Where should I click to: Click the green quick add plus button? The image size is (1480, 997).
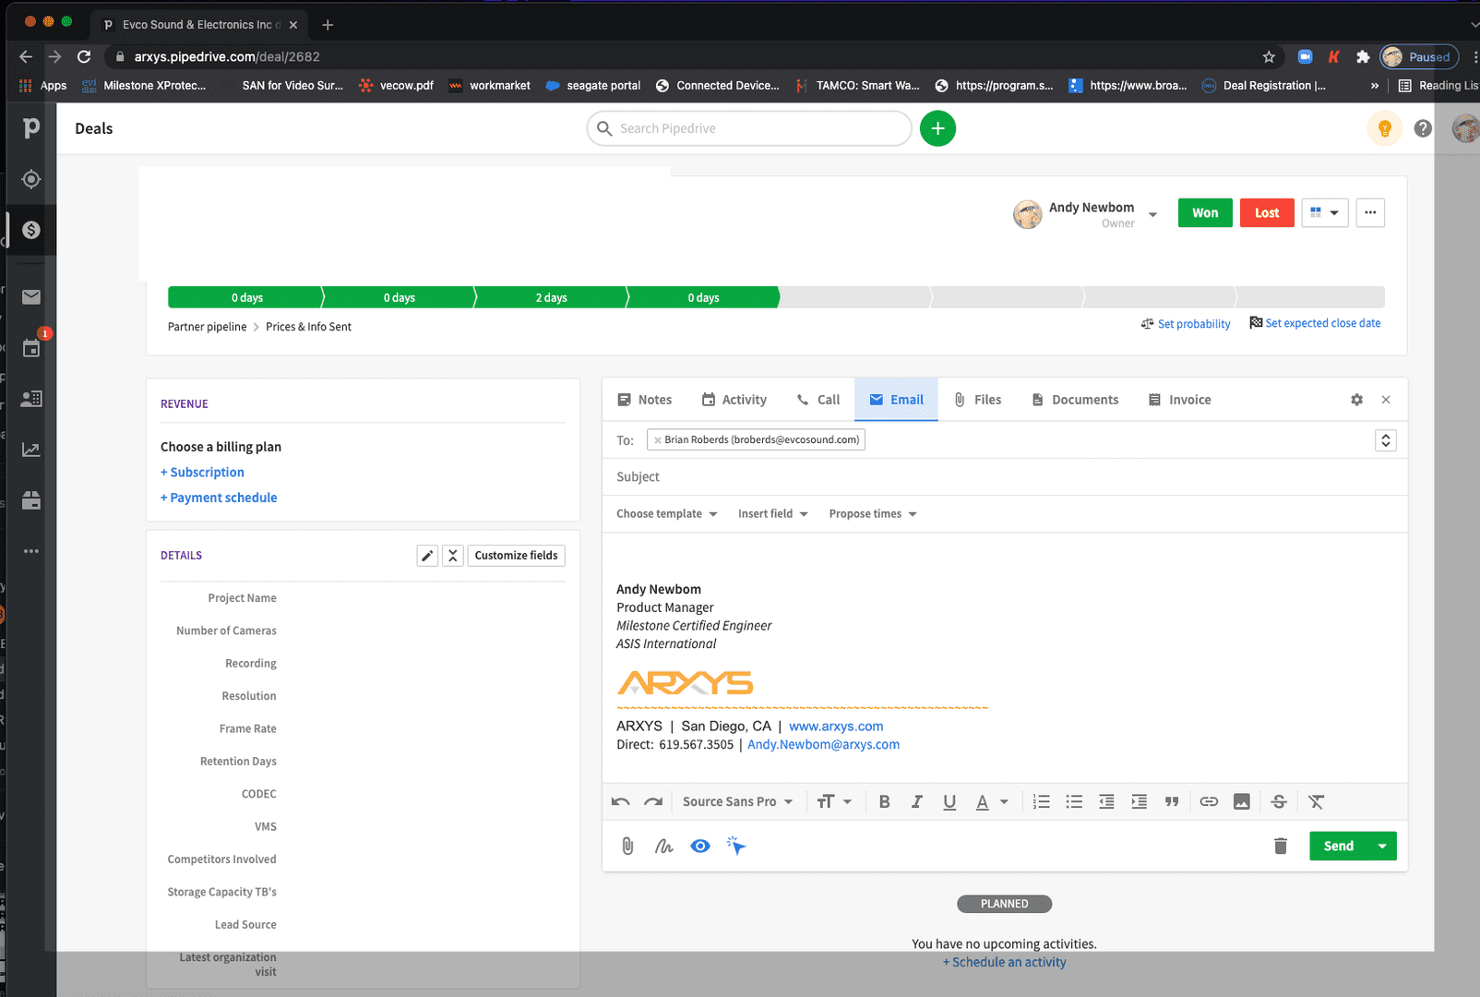click(937, 128)
